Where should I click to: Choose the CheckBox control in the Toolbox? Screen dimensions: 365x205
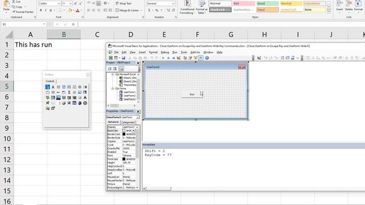pyautogui.click(x=74, y=87)
